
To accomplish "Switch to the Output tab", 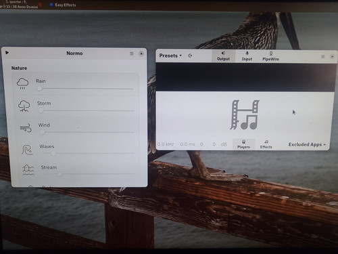I will click(223, 56).
